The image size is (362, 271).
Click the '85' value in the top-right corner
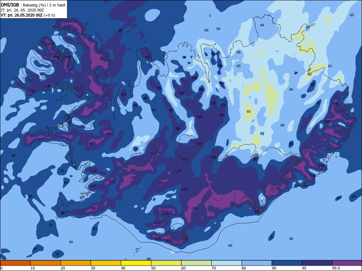pos(352,15)
